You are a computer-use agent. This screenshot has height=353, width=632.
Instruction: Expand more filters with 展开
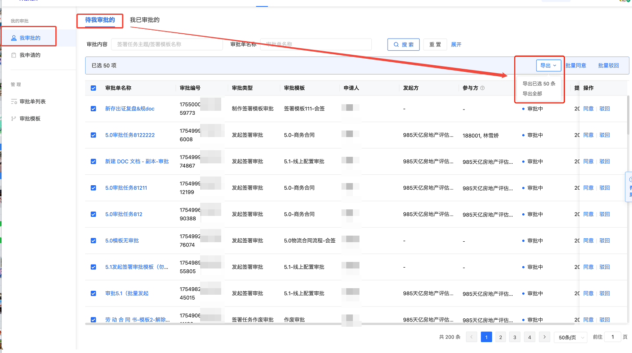click(x=456, y=45)
